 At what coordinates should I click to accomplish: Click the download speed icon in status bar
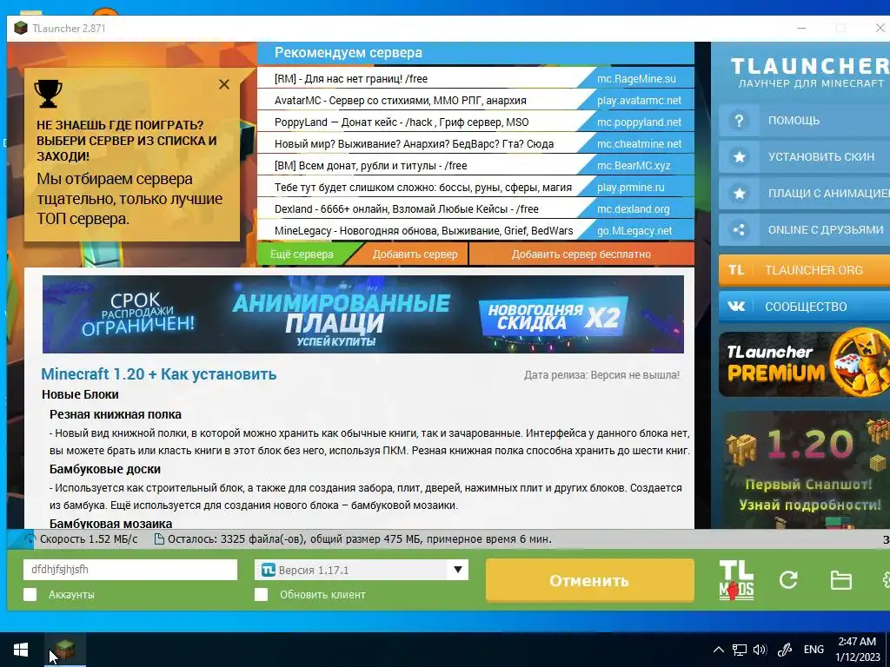(30, 539)
